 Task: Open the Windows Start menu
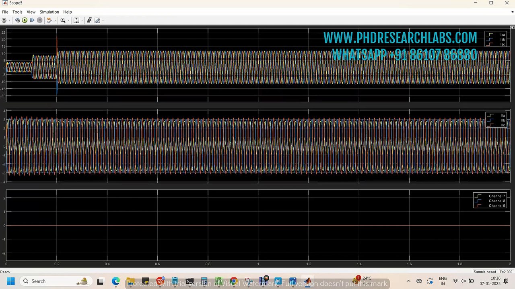coord(10,281)
